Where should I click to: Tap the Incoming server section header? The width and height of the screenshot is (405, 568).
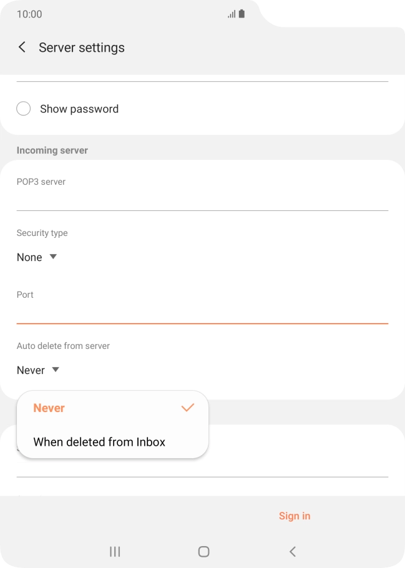[x=52, y=150]
